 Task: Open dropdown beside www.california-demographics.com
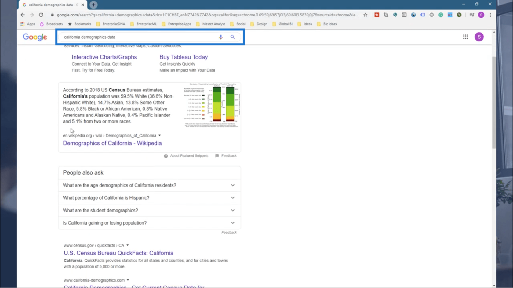coord(128,280)
